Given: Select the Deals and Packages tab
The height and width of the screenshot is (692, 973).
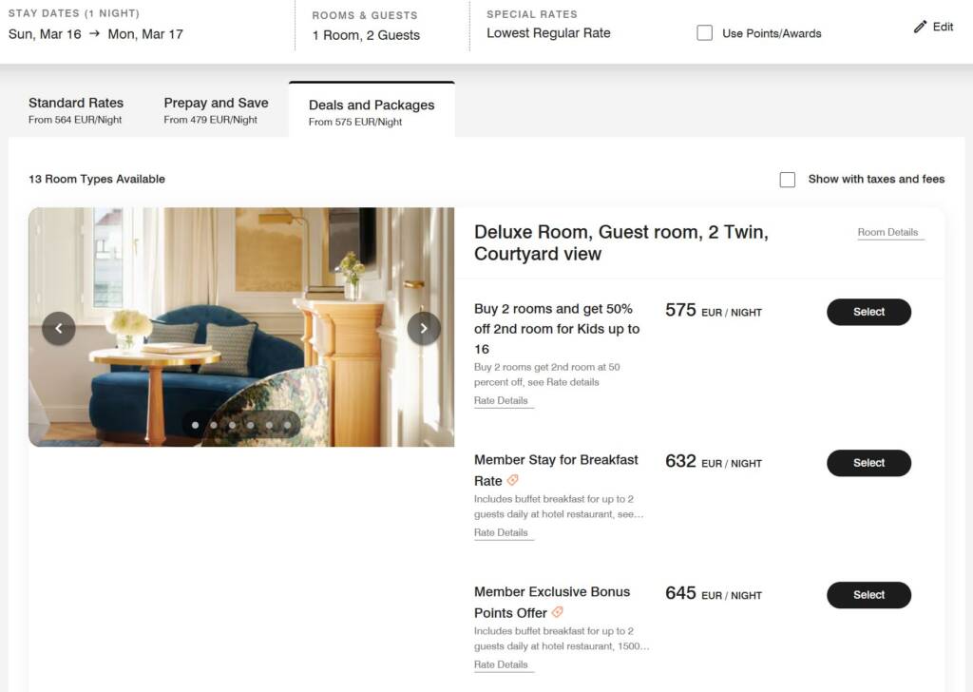Looking at the screenshot, I should pyautogui.click(x=372, y=111).
